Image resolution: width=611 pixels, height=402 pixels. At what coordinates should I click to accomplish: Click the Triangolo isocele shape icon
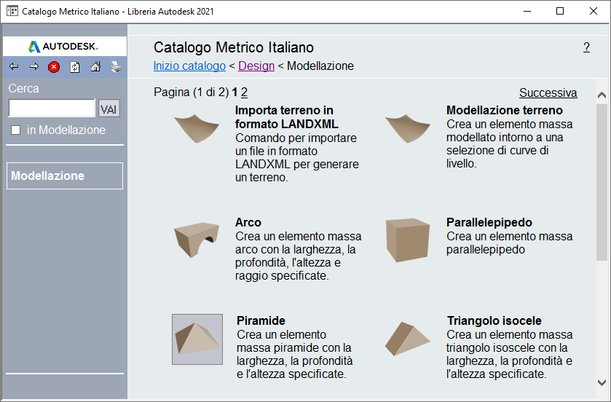tap(408, 340)
